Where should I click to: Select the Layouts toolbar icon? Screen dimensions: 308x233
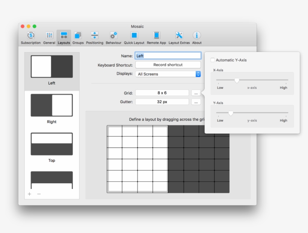coord(63,36)
